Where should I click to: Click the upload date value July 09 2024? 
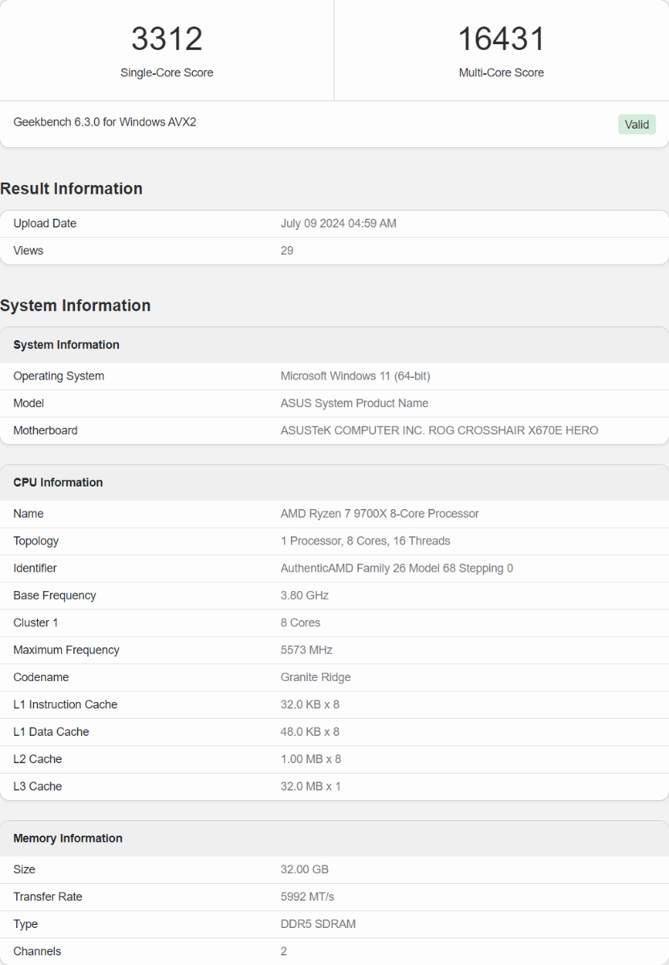click(x=338, y=224)
